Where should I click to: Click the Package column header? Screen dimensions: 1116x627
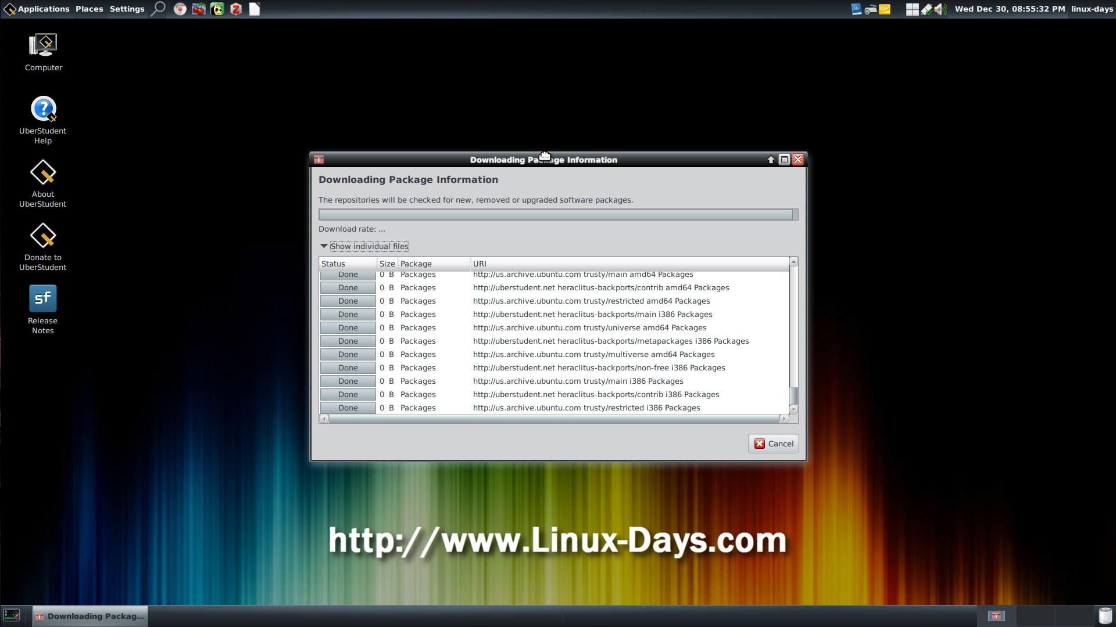[434, 264]
